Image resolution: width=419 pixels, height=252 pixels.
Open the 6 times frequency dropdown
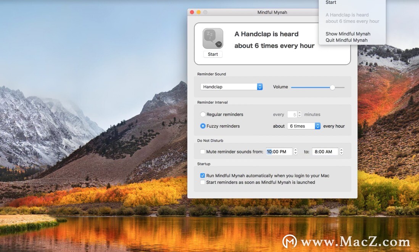pyautogui.click(x=304, y=126)
